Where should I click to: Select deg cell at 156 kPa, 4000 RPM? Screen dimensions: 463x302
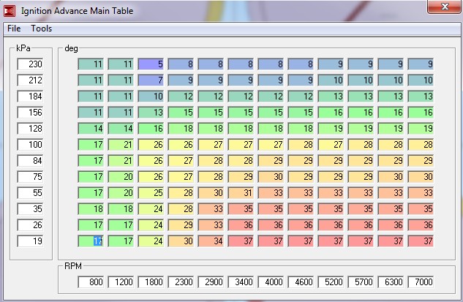271,113
